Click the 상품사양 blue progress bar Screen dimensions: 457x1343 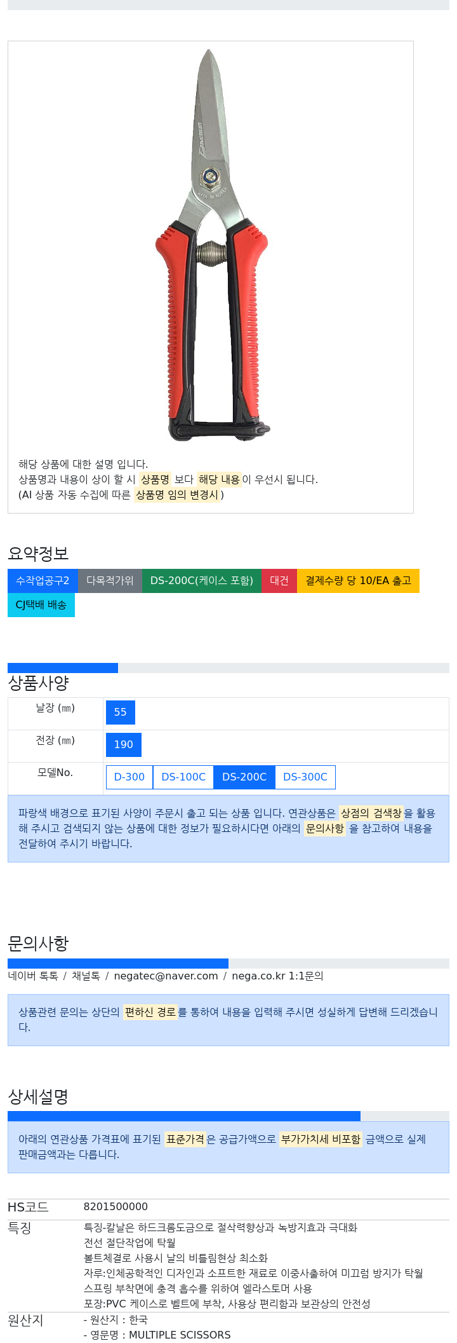[63, 668]
